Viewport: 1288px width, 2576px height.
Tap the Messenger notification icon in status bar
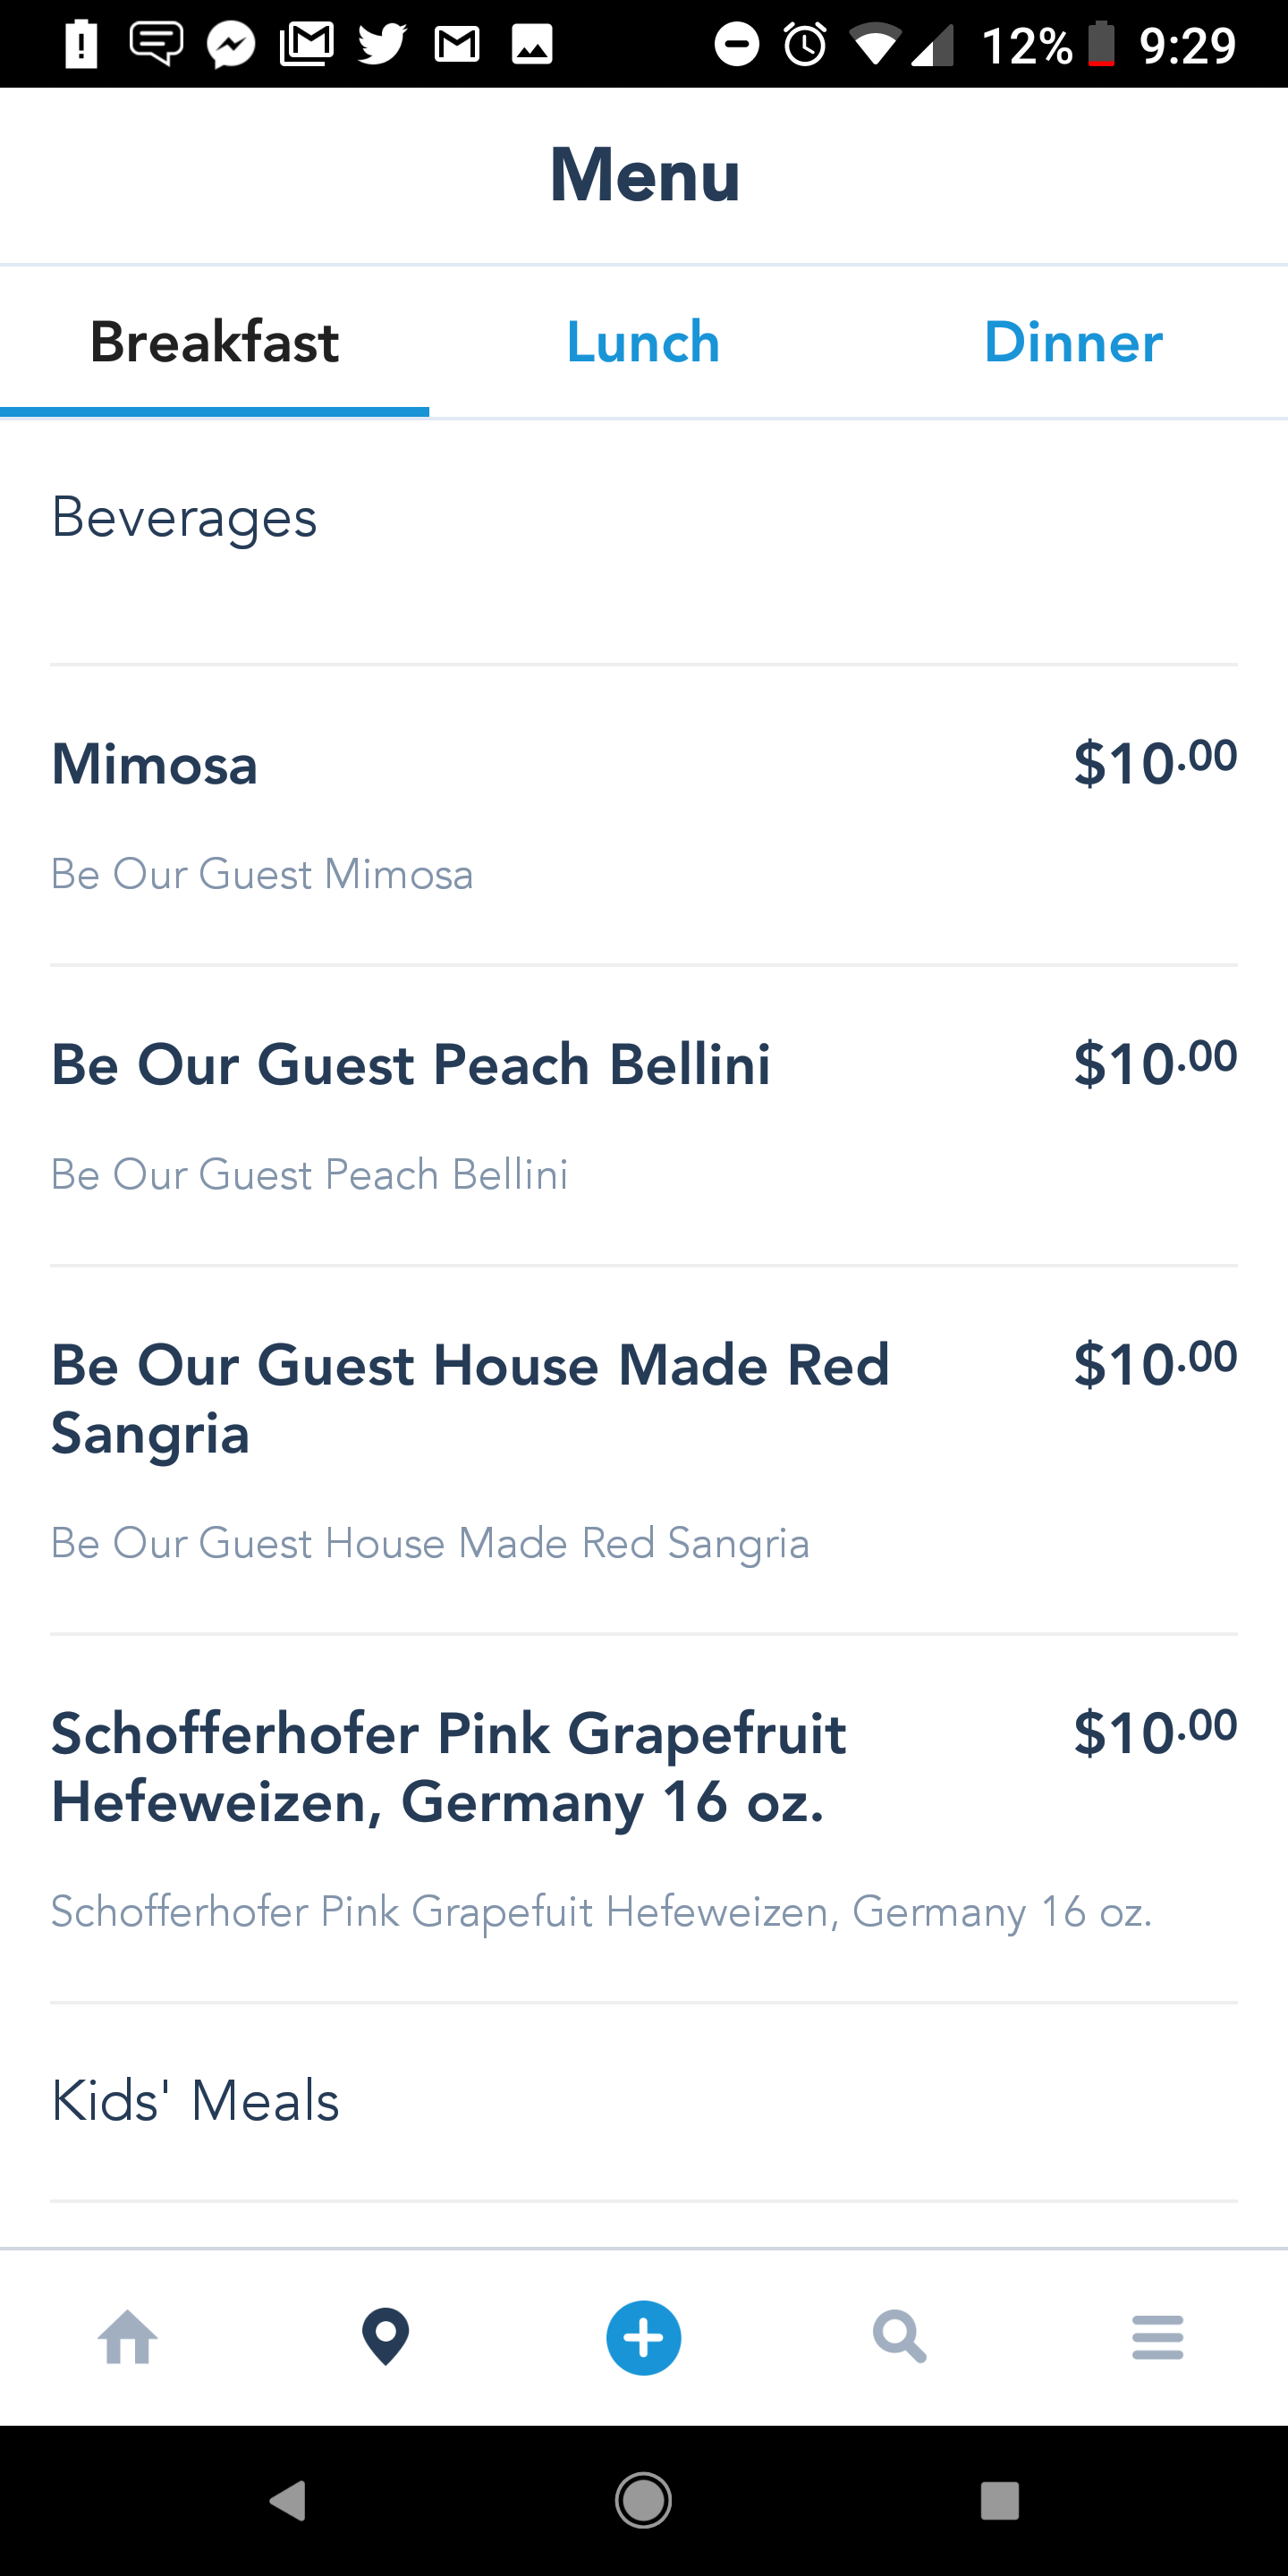232,44
